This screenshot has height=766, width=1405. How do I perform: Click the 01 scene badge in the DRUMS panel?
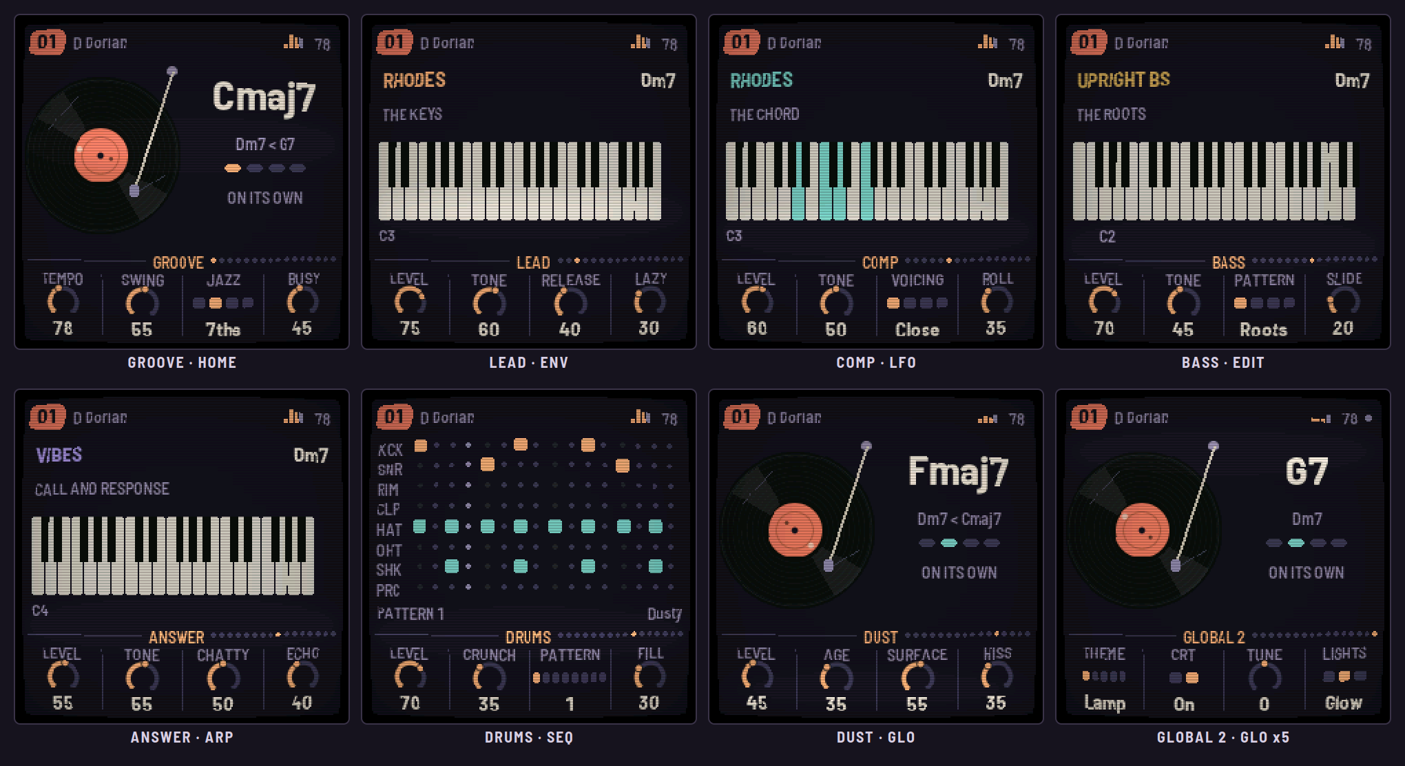click(x=394, y=417)
